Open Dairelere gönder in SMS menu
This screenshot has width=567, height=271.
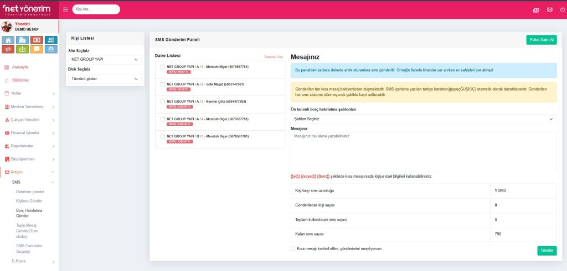click(30, 192)
